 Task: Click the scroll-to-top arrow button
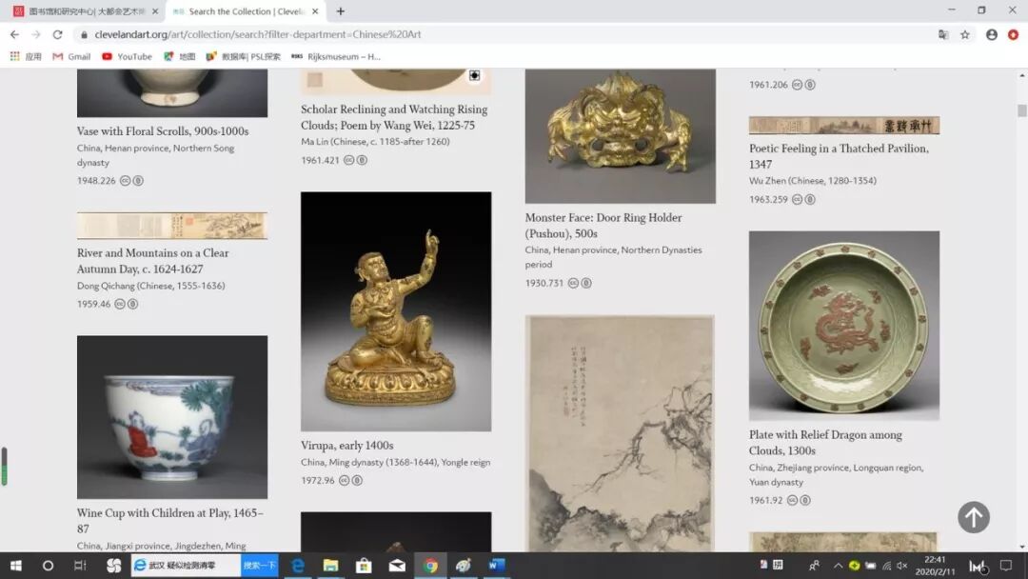[974, 517]
